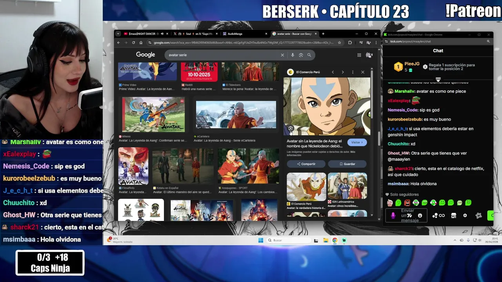This screenshot has width=502, height=282.
Task: Click the Compartir button
Action: point(306,164)
